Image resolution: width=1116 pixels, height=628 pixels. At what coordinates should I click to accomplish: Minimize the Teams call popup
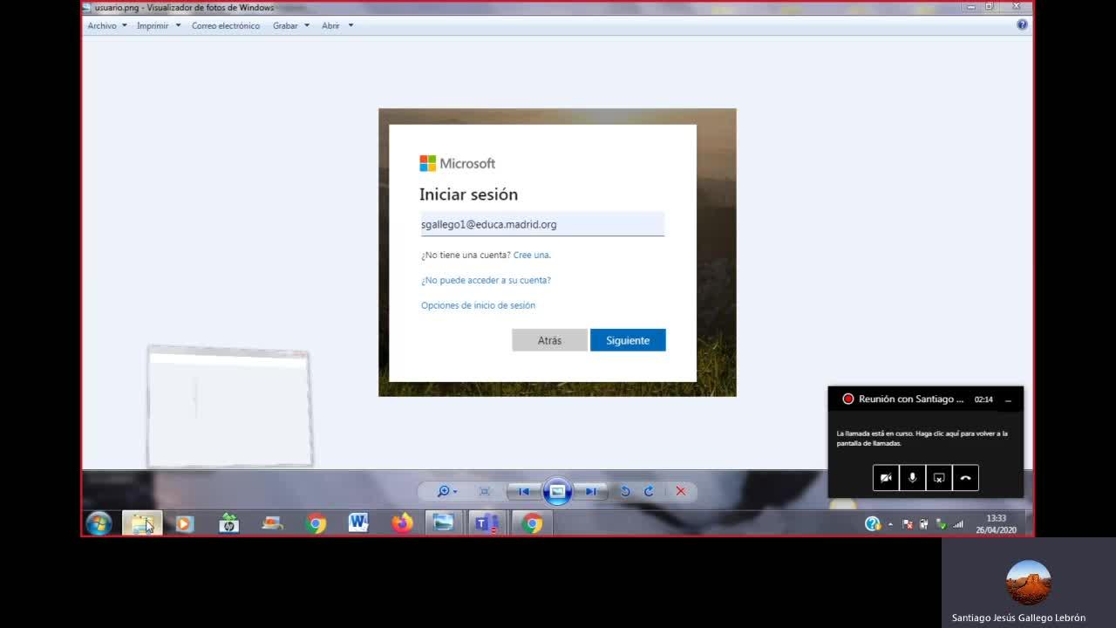tap(1008, 399)
